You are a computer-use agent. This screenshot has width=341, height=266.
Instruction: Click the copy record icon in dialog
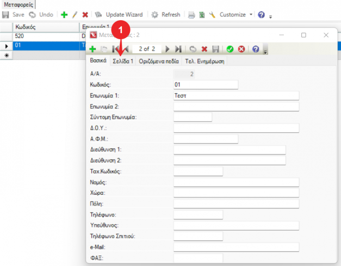(x=104, y=49)
